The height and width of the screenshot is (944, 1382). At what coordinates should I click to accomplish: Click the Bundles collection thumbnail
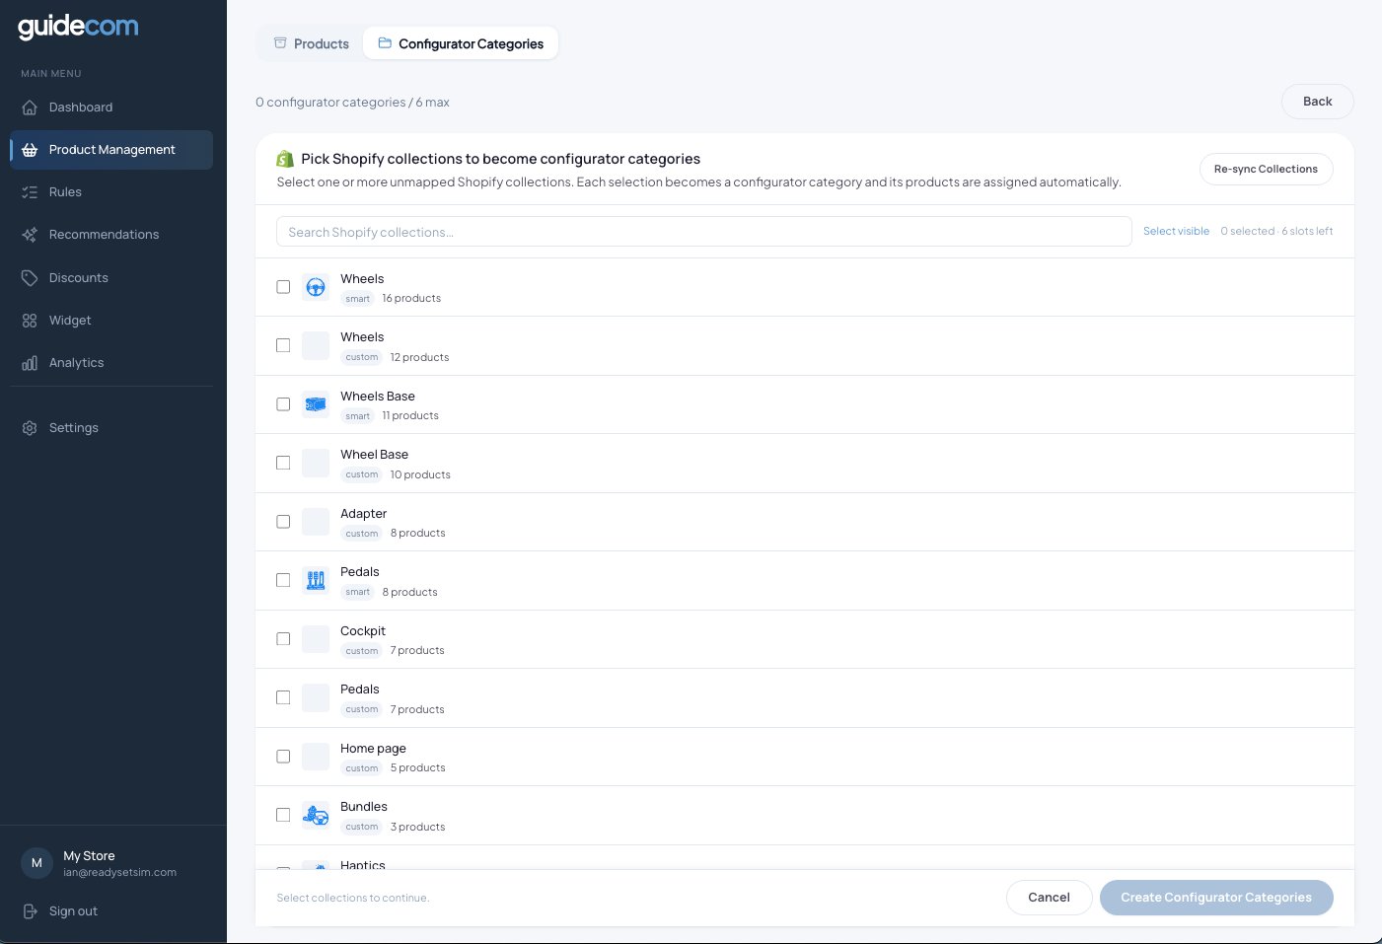[316, 815]
